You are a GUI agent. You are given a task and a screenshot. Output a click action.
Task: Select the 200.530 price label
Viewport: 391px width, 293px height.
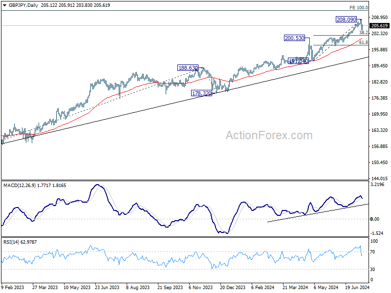click(295, 38)
